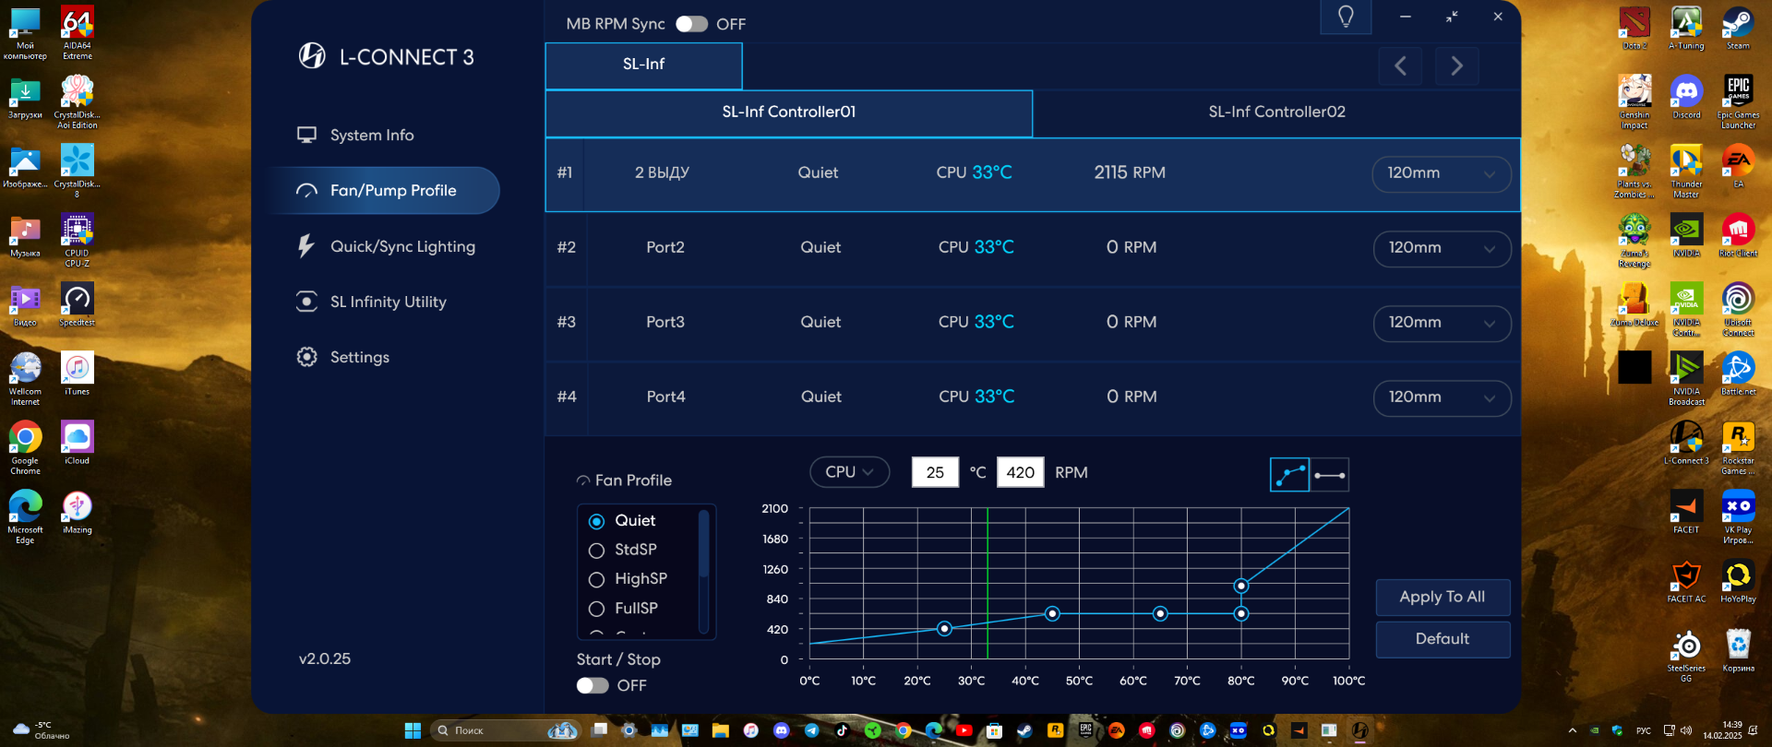Select the HighSP fan profile

coord(596,579)
